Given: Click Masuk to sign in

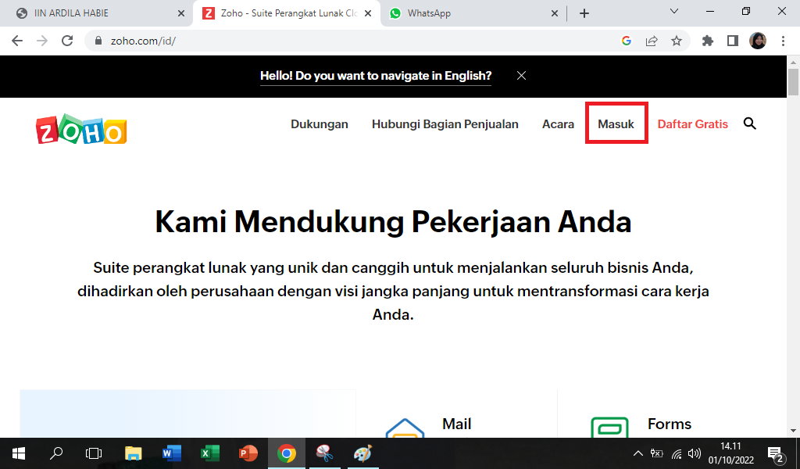Looking at the screenshot, I should pyautogui.click(x=616, y=124).
